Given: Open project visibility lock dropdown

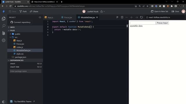Looking at the screenshot, I should pyautogui.click(x=103, y=12).
